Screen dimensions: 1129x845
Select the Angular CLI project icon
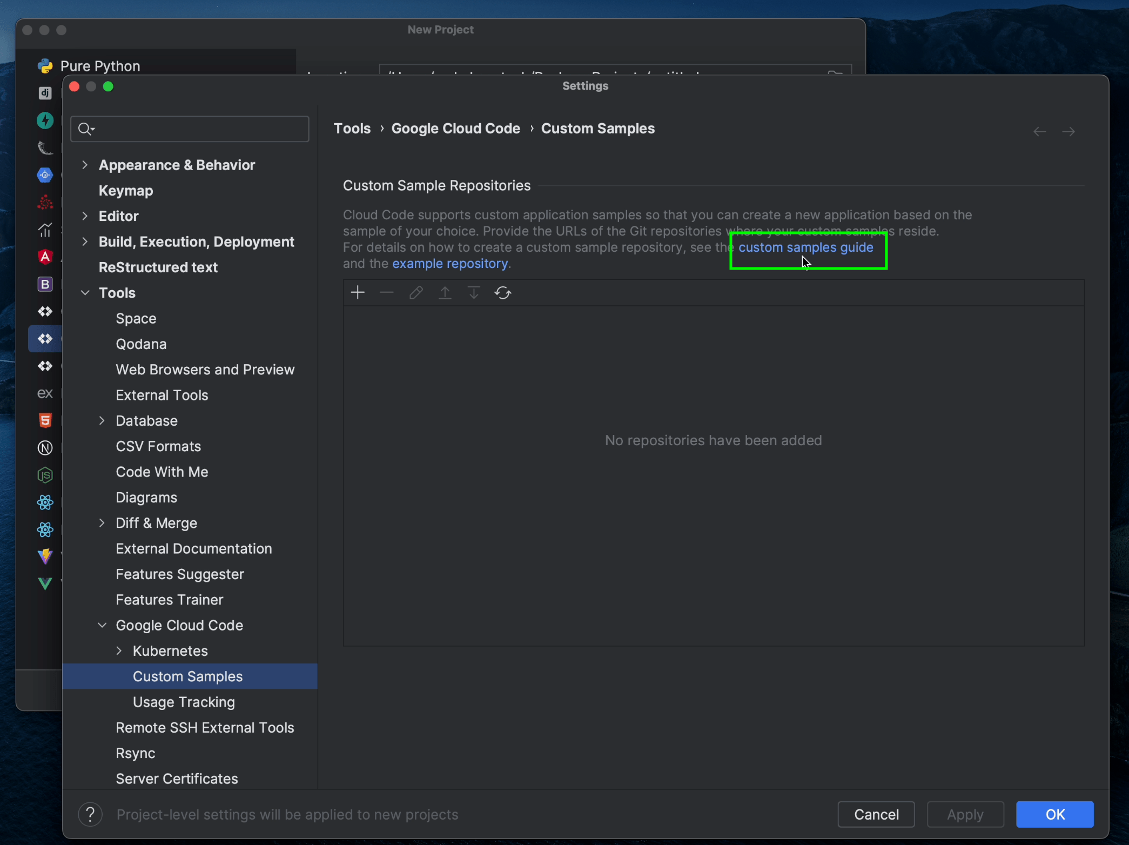[x=45, y=257]
